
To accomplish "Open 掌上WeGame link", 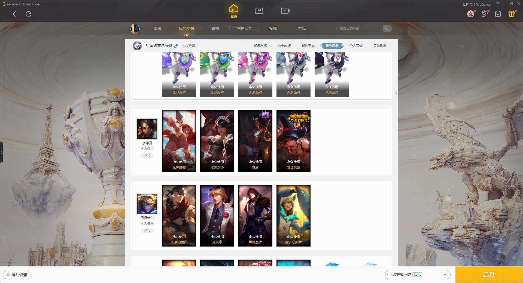I will coord(476,4).
